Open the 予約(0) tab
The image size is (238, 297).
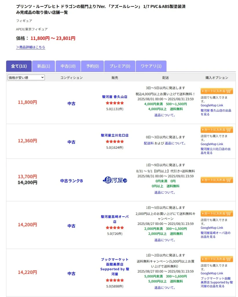click(92, 66)
